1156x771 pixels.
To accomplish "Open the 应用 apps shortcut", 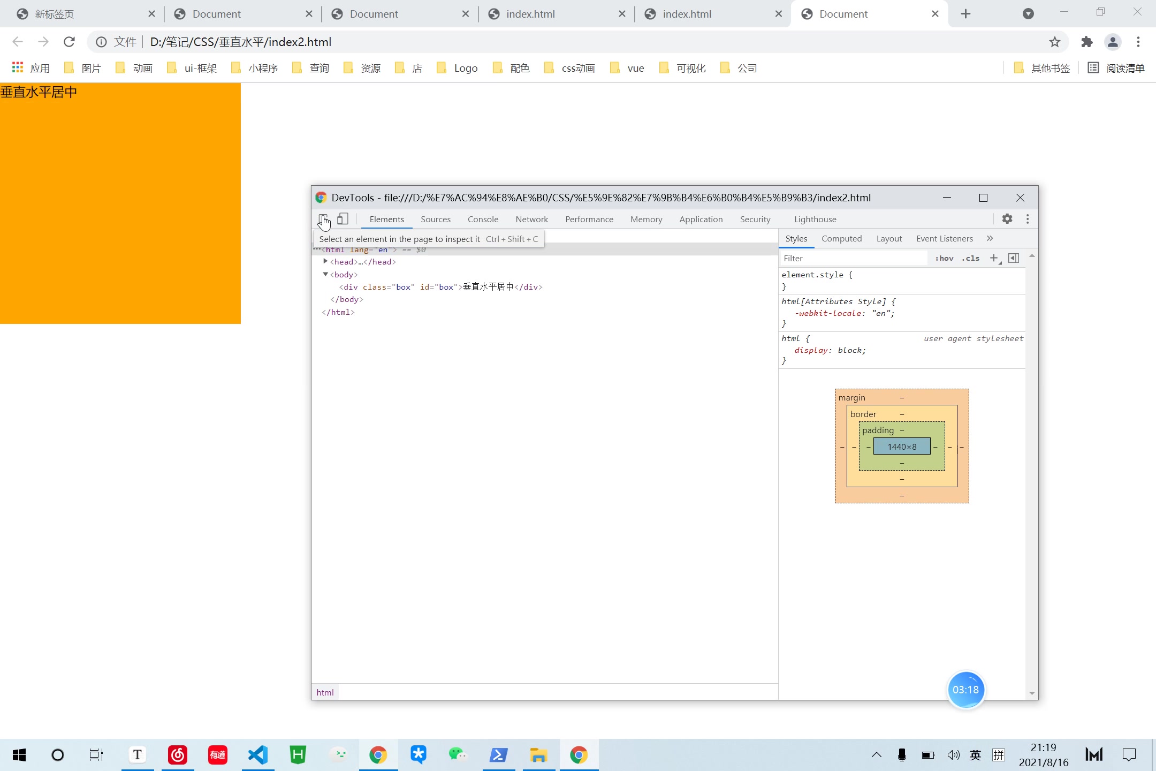I will click(31, 68).
